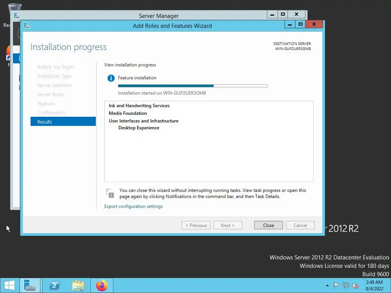
Task: Close the wizard with the red X
Action: coord(314,24)
